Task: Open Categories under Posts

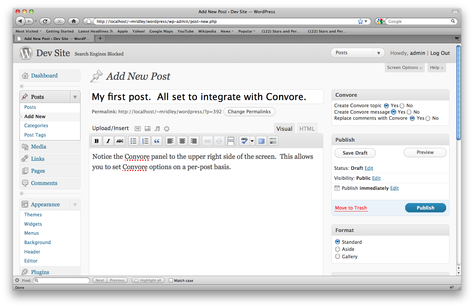Action: coord(36,126)
